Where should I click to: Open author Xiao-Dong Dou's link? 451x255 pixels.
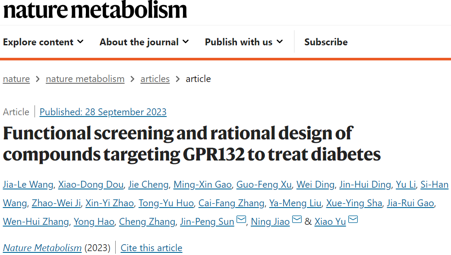pyautogui.click(x=91, y=185)
